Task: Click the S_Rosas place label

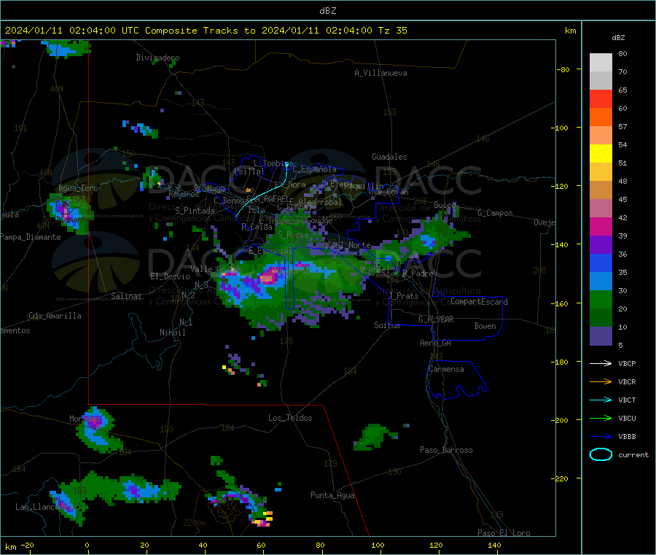Action: 293,235
